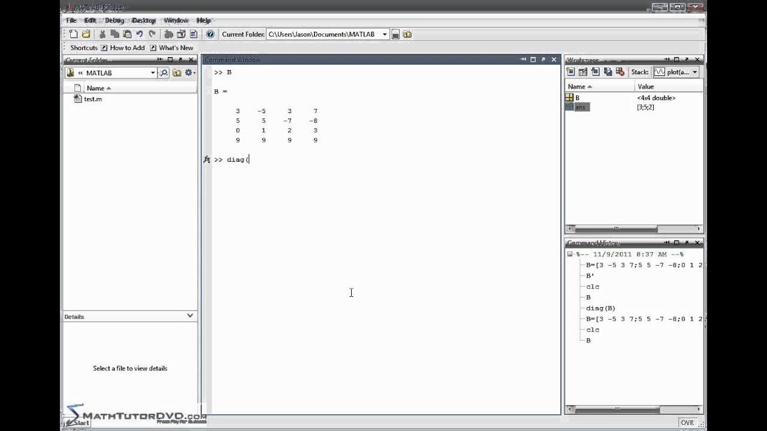
Task: Select test.m in Current Folder
Action: 88,99
